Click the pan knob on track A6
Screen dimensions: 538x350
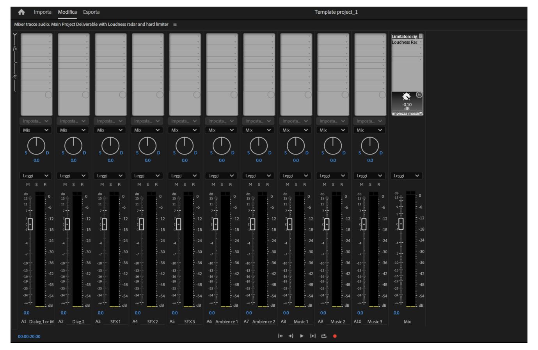(222, 146)
